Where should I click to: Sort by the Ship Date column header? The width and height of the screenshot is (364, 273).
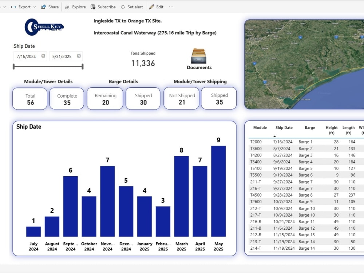[284, 128]
